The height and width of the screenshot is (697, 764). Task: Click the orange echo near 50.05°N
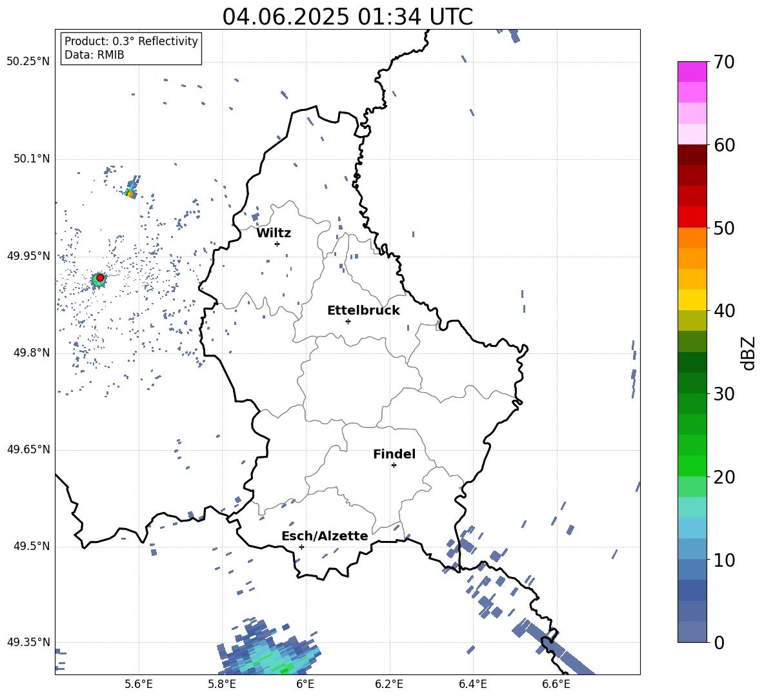pos(130,193)
